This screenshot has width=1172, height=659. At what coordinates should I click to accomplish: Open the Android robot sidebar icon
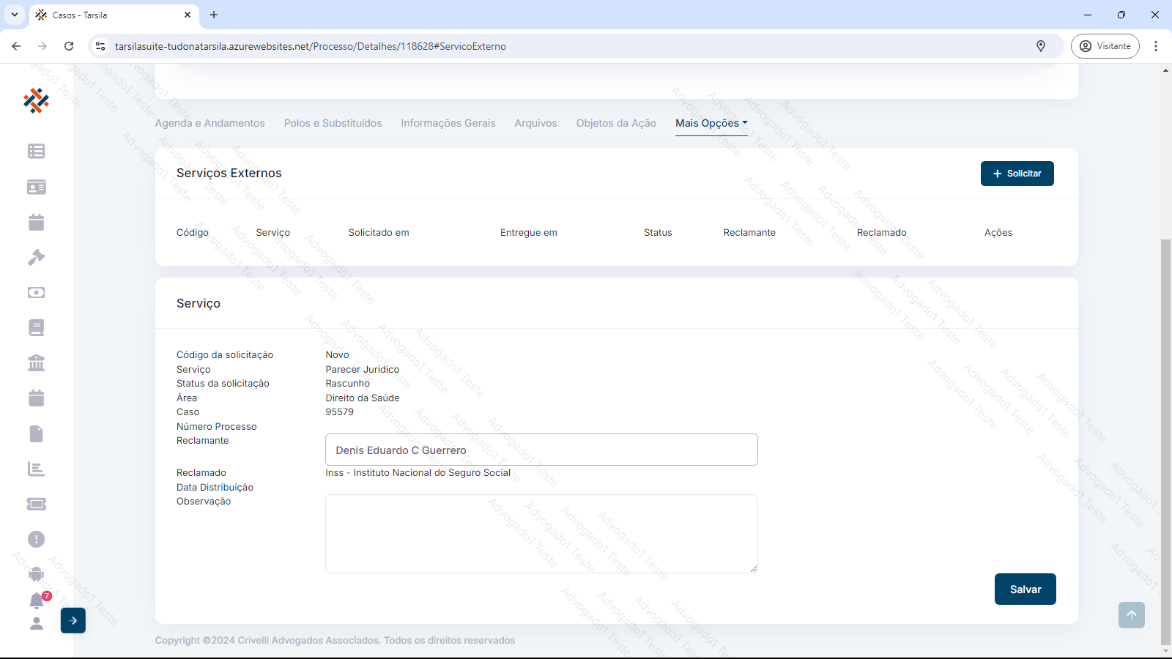point(36,575)
